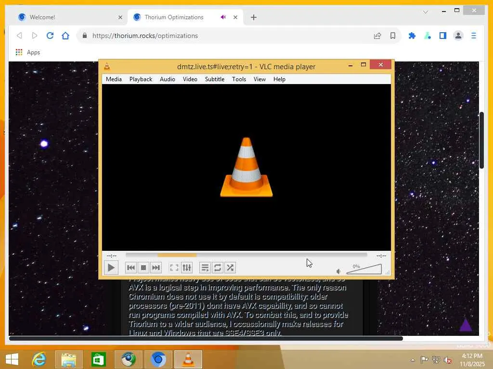Toggle loop mode in VLC
The image size is (493, 369).
218,268
